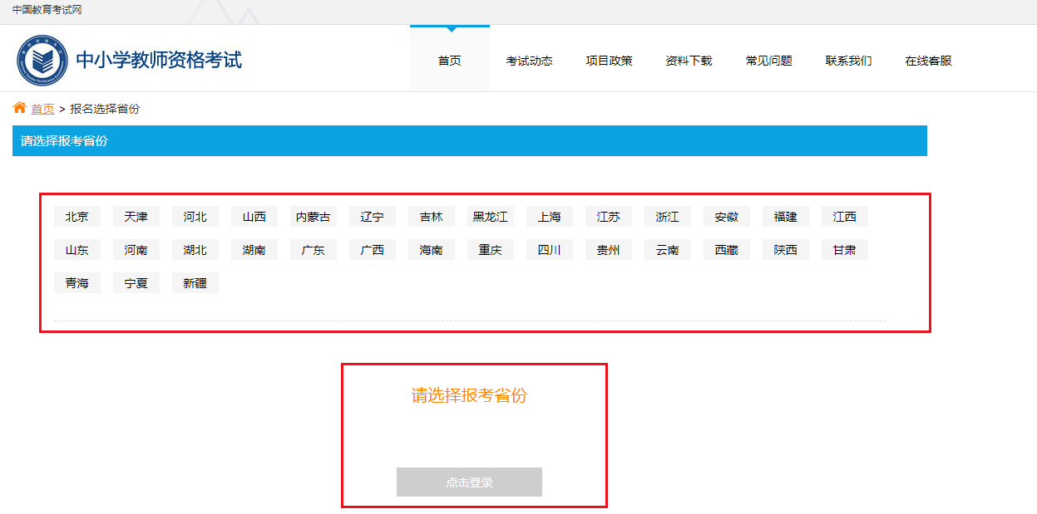Image resolution: width=1037 pixels, height=514 pixels.
Task: Select 广东 province button
Action: pos(314,250)
